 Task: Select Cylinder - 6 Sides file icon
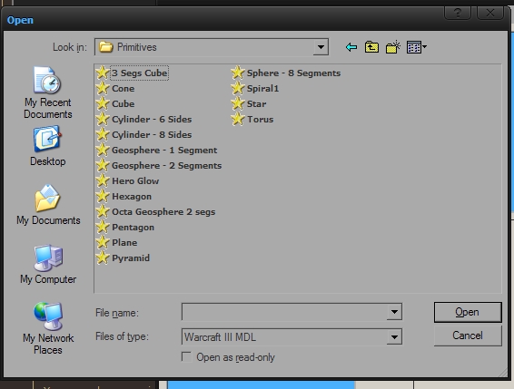(103, 119)
